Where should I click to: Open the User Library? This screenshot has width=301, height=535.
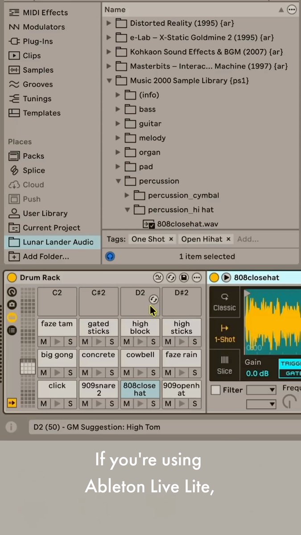tap(38, 213)
